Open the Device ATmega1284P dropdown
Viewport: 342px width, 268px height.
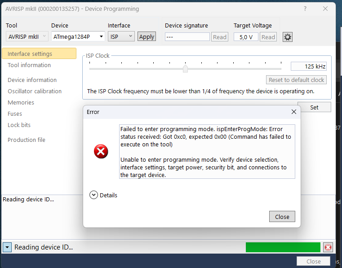tap(78, 37)
